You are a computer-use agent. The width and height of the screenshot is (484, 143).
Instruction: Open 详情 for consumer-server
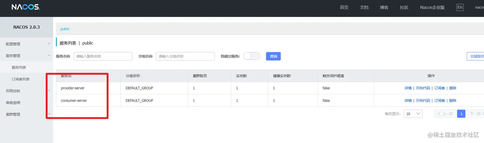point(408,100)
